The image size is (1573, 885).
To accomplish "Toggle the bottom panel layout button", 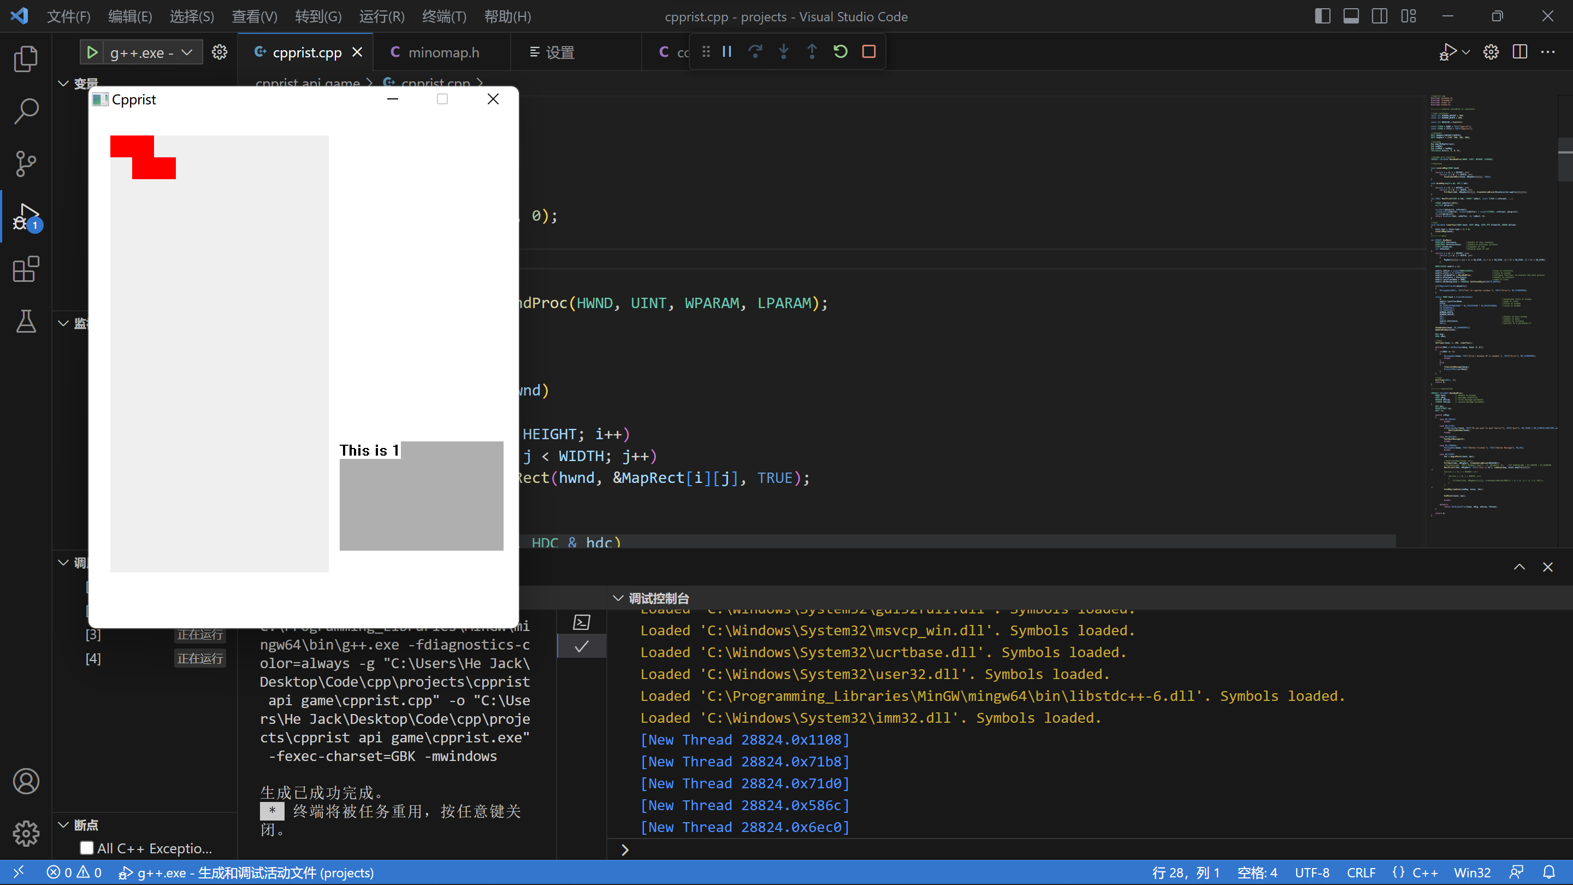I will coord(1351,16).
